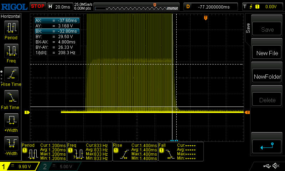285x171 pixels.
Task: Click the red STOP status indicator
Action: [38, 6]
